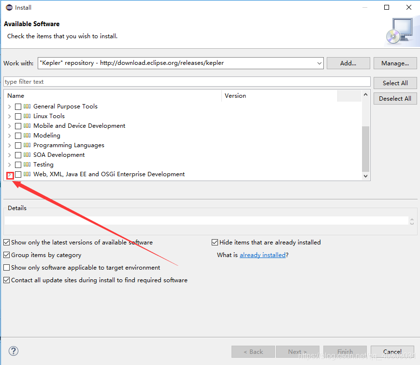This screenshot has height=365, width=420.
Task: Check the Programming Languages checkbox
Action: coord(18,145)
